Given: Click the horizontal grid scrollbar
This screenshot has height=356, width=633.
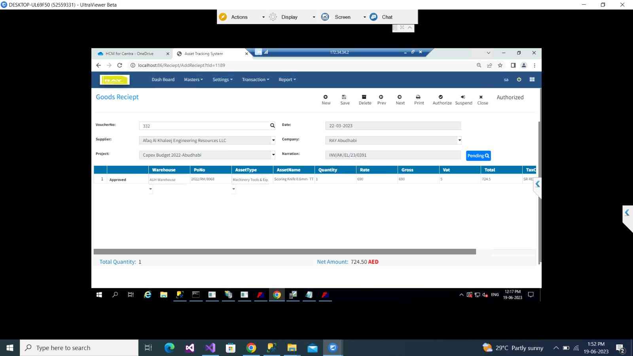Looking at the screenshot, I should pyautogui.click(x=285, y=252).
